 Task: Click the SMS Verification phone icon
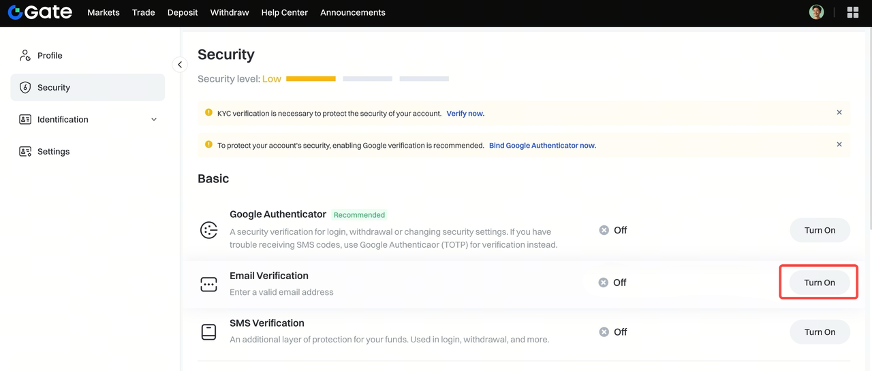(208, 332)
